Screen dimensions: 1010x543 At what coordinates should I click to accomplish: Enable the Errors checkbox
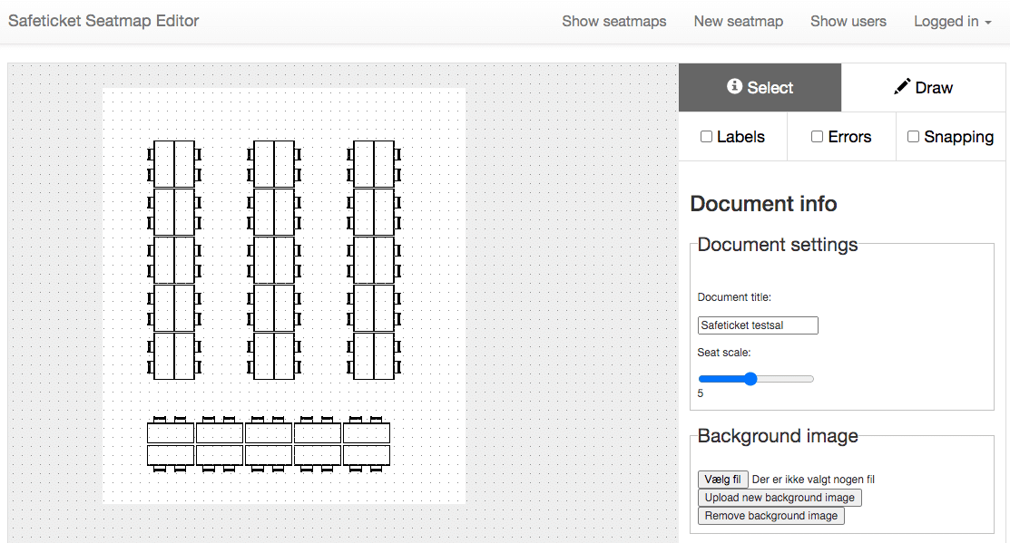click(x=817, y=136)
